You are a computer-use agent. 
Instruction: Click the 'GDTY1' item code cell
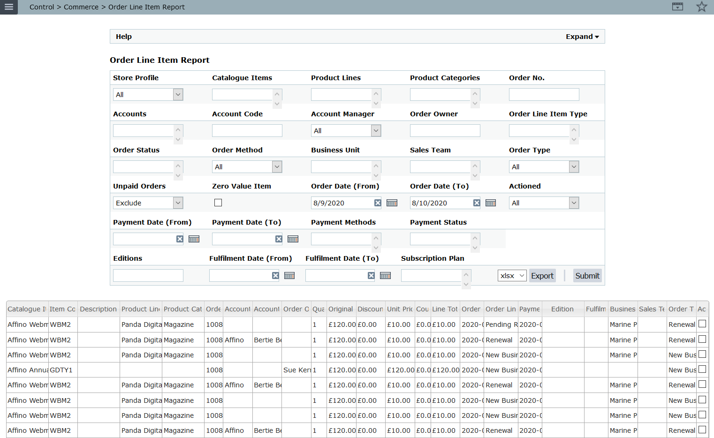(63, 370)
